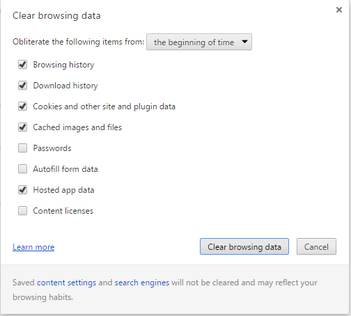Open the time range dropdown
351x316 pixels.
pyautogui.click(x=199, y=42)
